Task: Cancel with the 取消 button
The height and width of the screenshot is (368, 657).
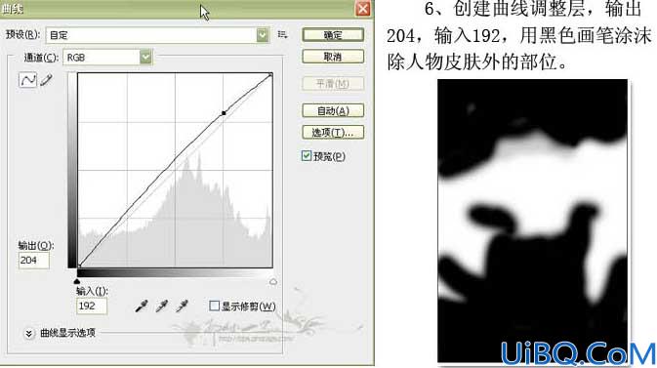Action: 333,57
